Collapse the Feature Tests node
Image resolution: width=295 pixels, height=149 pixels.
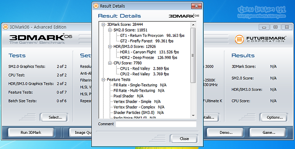coord(103,80)
